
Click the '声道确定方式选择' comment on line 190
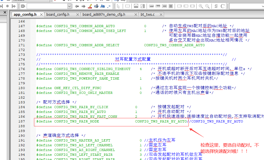coord(61,135)
